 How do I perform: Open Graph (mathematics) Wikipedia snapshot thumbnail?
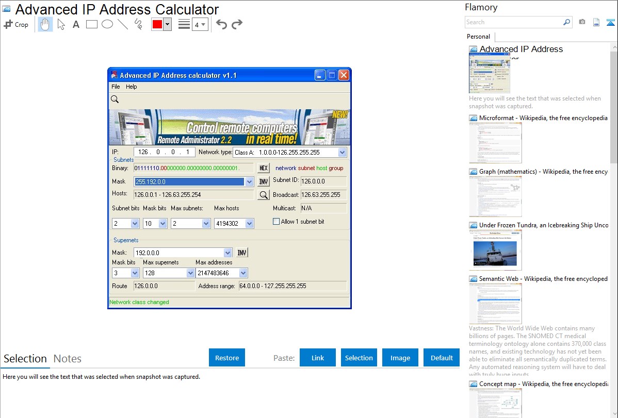495,196
